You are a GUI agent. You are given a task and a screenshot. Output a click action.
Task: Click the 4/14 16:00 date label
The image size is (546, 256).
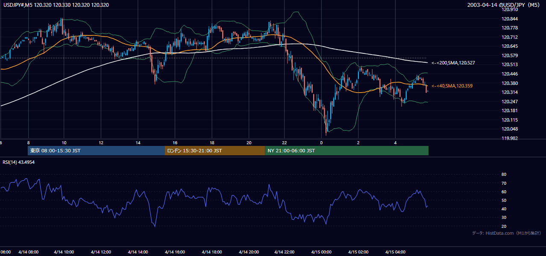click(x=175, y=252)
